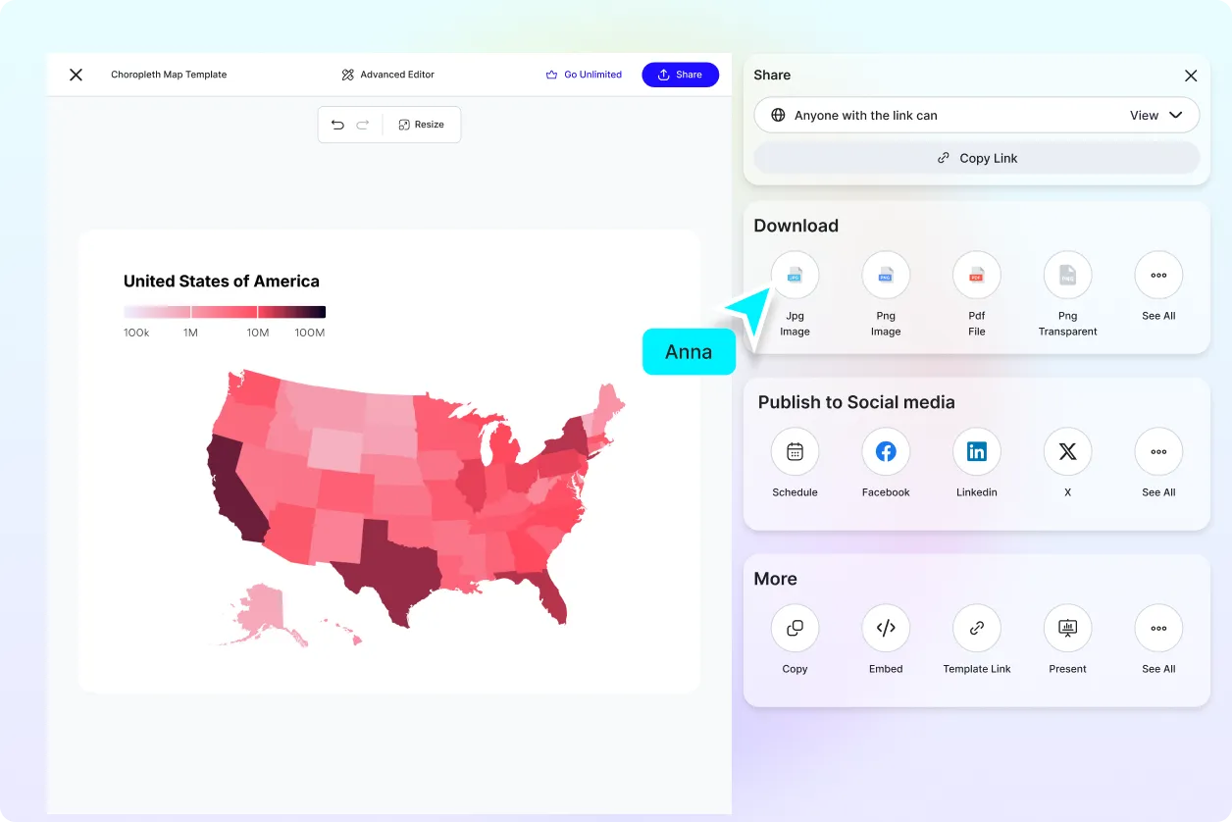Open See All in Download section
Image resolution: width=1232 pixels, height=822 pixels.
[x=1158, y=276]
